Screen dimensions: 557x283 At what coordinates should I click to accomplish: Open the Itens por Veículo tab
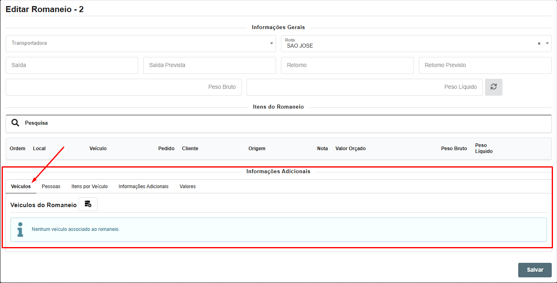(89, 187)
